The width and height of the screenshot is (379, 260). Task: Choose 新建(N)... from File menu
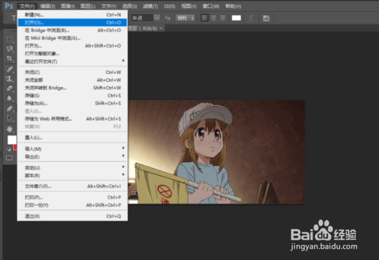pos(72,15)
